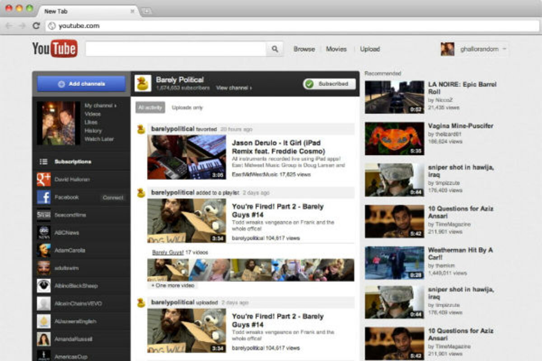The height and width of the screenshot is (361, 542).
Task: Open the Browse menu item
Action: click(304, 49)
